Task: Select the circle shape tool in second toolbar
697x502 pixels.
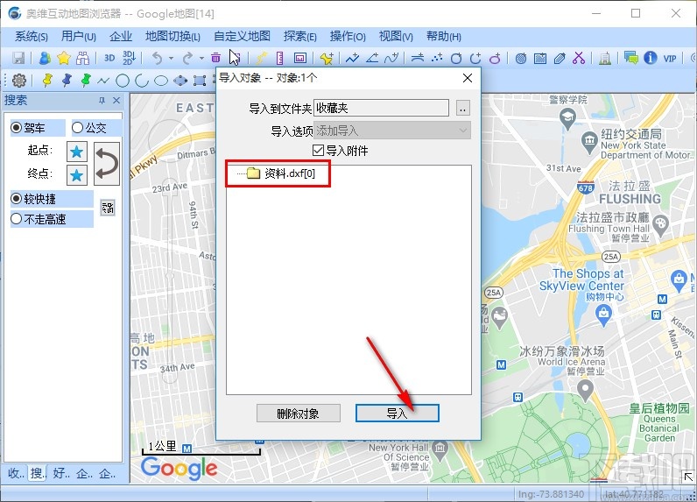Action: coord(123,81)
